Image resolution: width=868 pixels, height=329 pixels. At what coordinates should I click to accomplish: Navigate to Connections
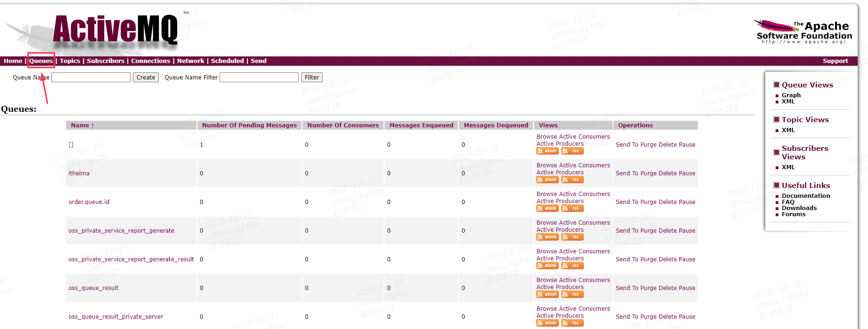tap(150, 61)
